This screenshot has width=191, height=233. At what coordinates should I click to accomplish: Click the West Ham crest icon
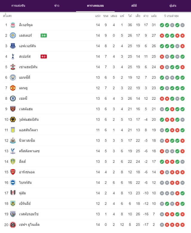pos(13,109)
